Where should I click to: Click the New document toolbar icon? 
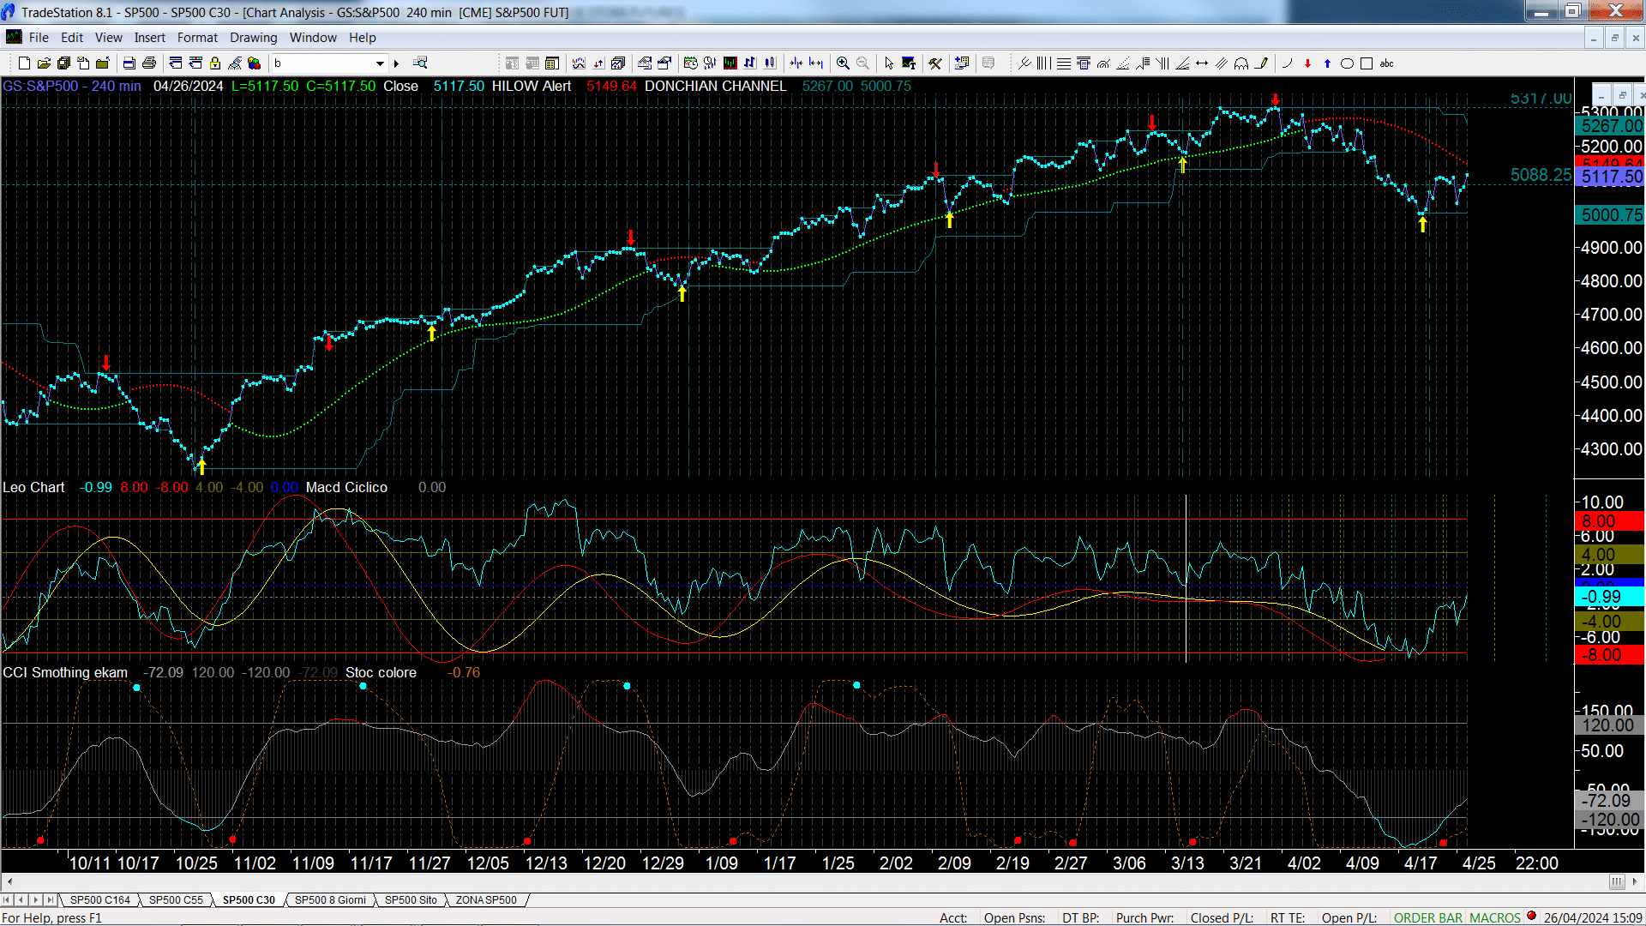click(24, 63)
